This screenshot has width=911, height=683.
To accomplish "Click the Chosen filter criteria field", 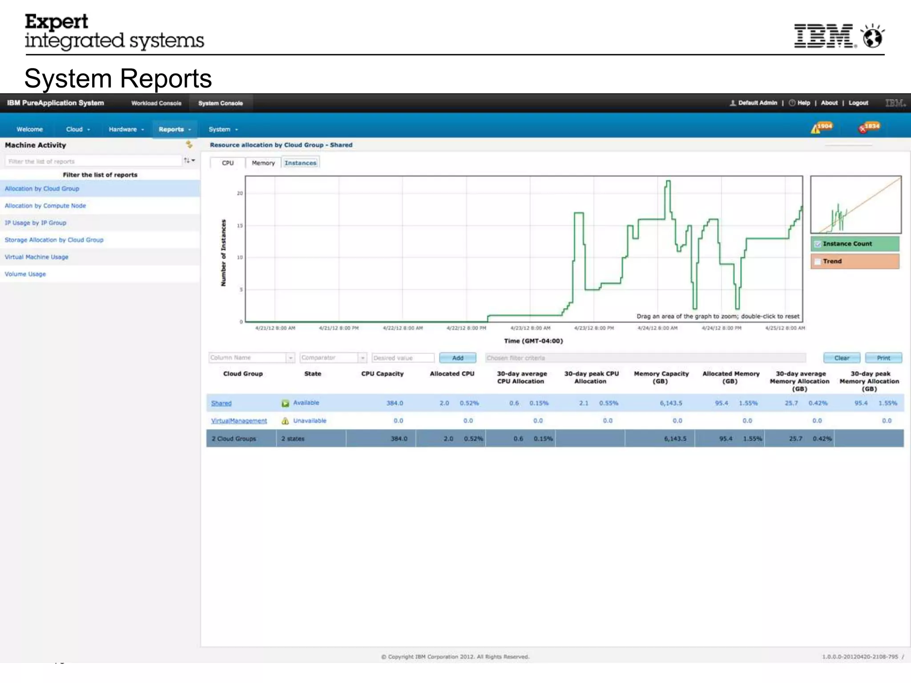I will [645, 358].
